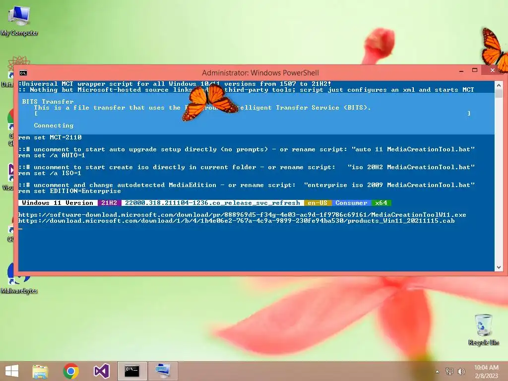Click the MediaCreationToolW11.exe download URL
This screenshot has width=508, height=381.
(x=242, y=215)
